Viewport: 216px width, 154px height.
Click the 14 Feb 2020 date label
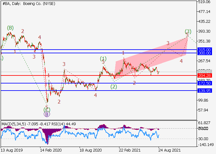(51, 150)
